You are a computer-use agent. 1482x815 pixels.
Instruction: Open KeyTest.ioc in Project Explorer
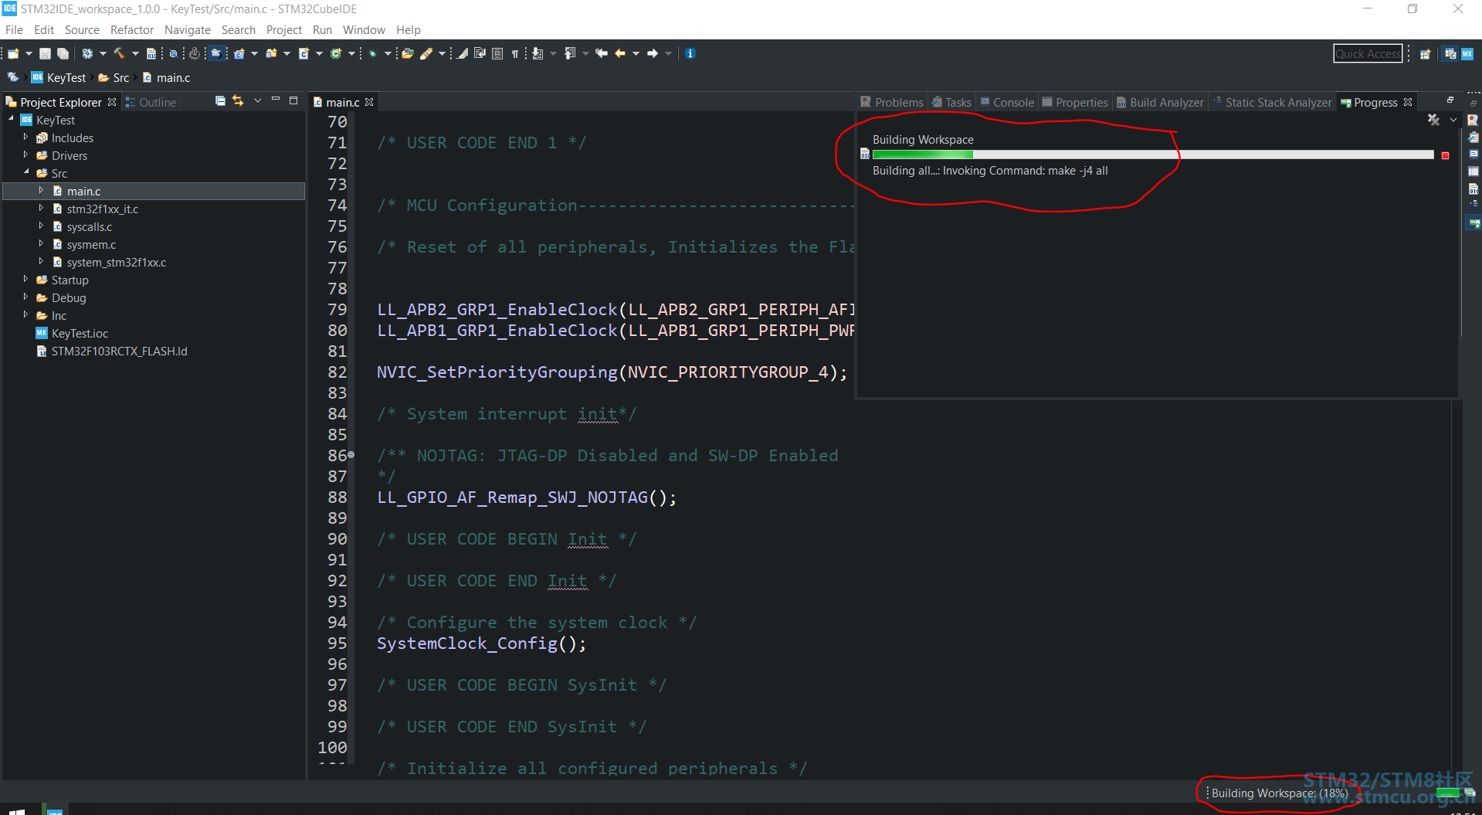[80, 333]
